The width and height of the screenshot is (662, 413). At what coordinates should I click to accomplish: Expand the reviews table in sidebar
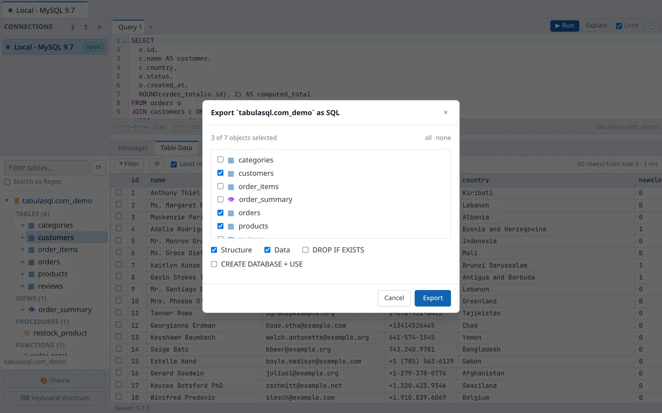(23, 286)
